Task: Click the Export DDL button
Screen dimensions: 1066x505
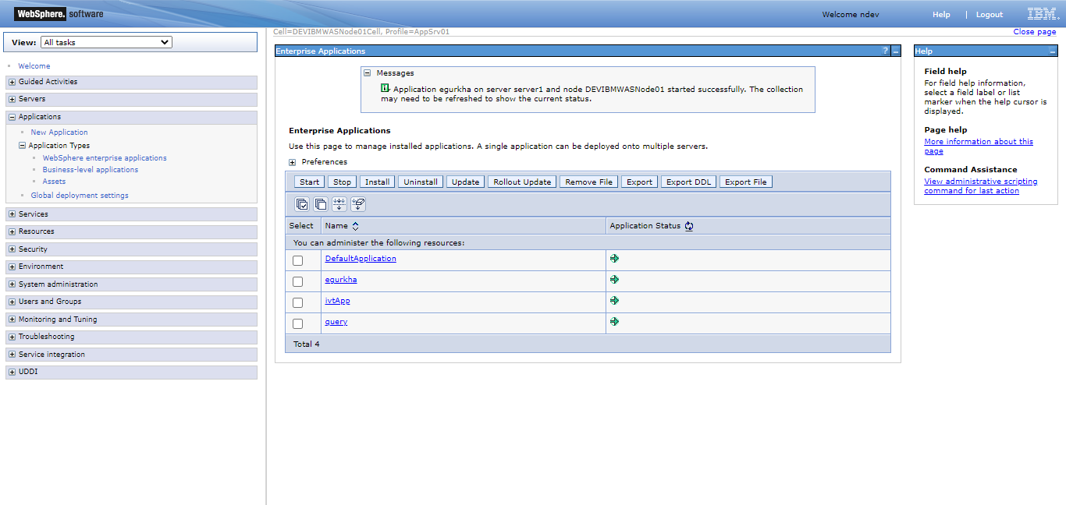Action: point(689,182)
